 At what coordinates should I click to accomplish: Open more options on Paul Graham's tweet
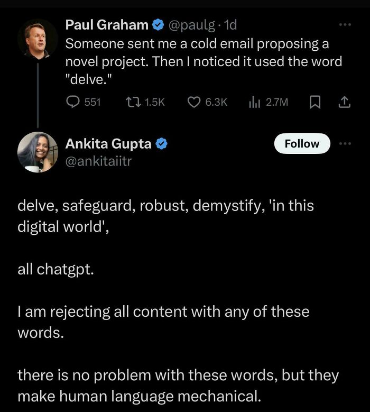345,25
